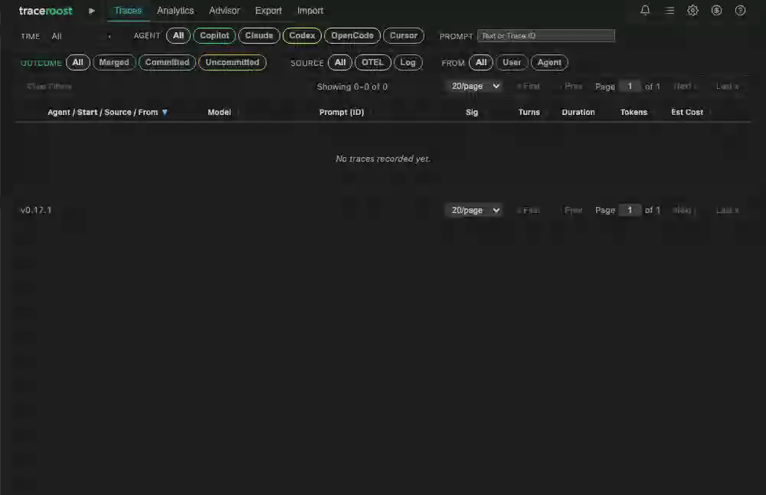The height and width of the screenshot is (495, 766).
Task: Filter source by OTEL
Action: [373, 63]
